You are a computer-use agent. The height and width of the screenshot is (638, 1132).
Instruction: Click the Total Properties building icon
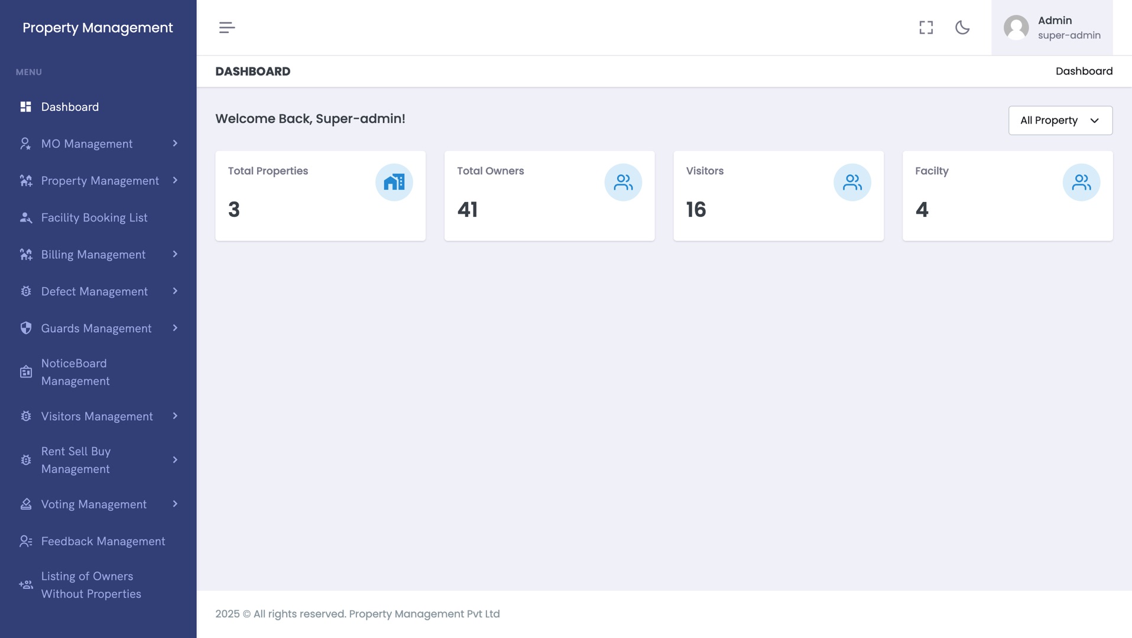tap(394, 183)
